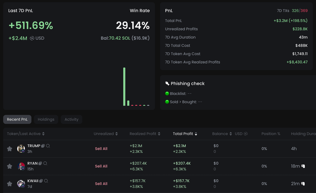Click the TRUMP token name
316x193 pixels.
34,146
